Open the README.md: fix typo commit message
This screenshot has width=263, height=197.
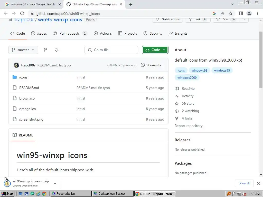click(93, 88)
